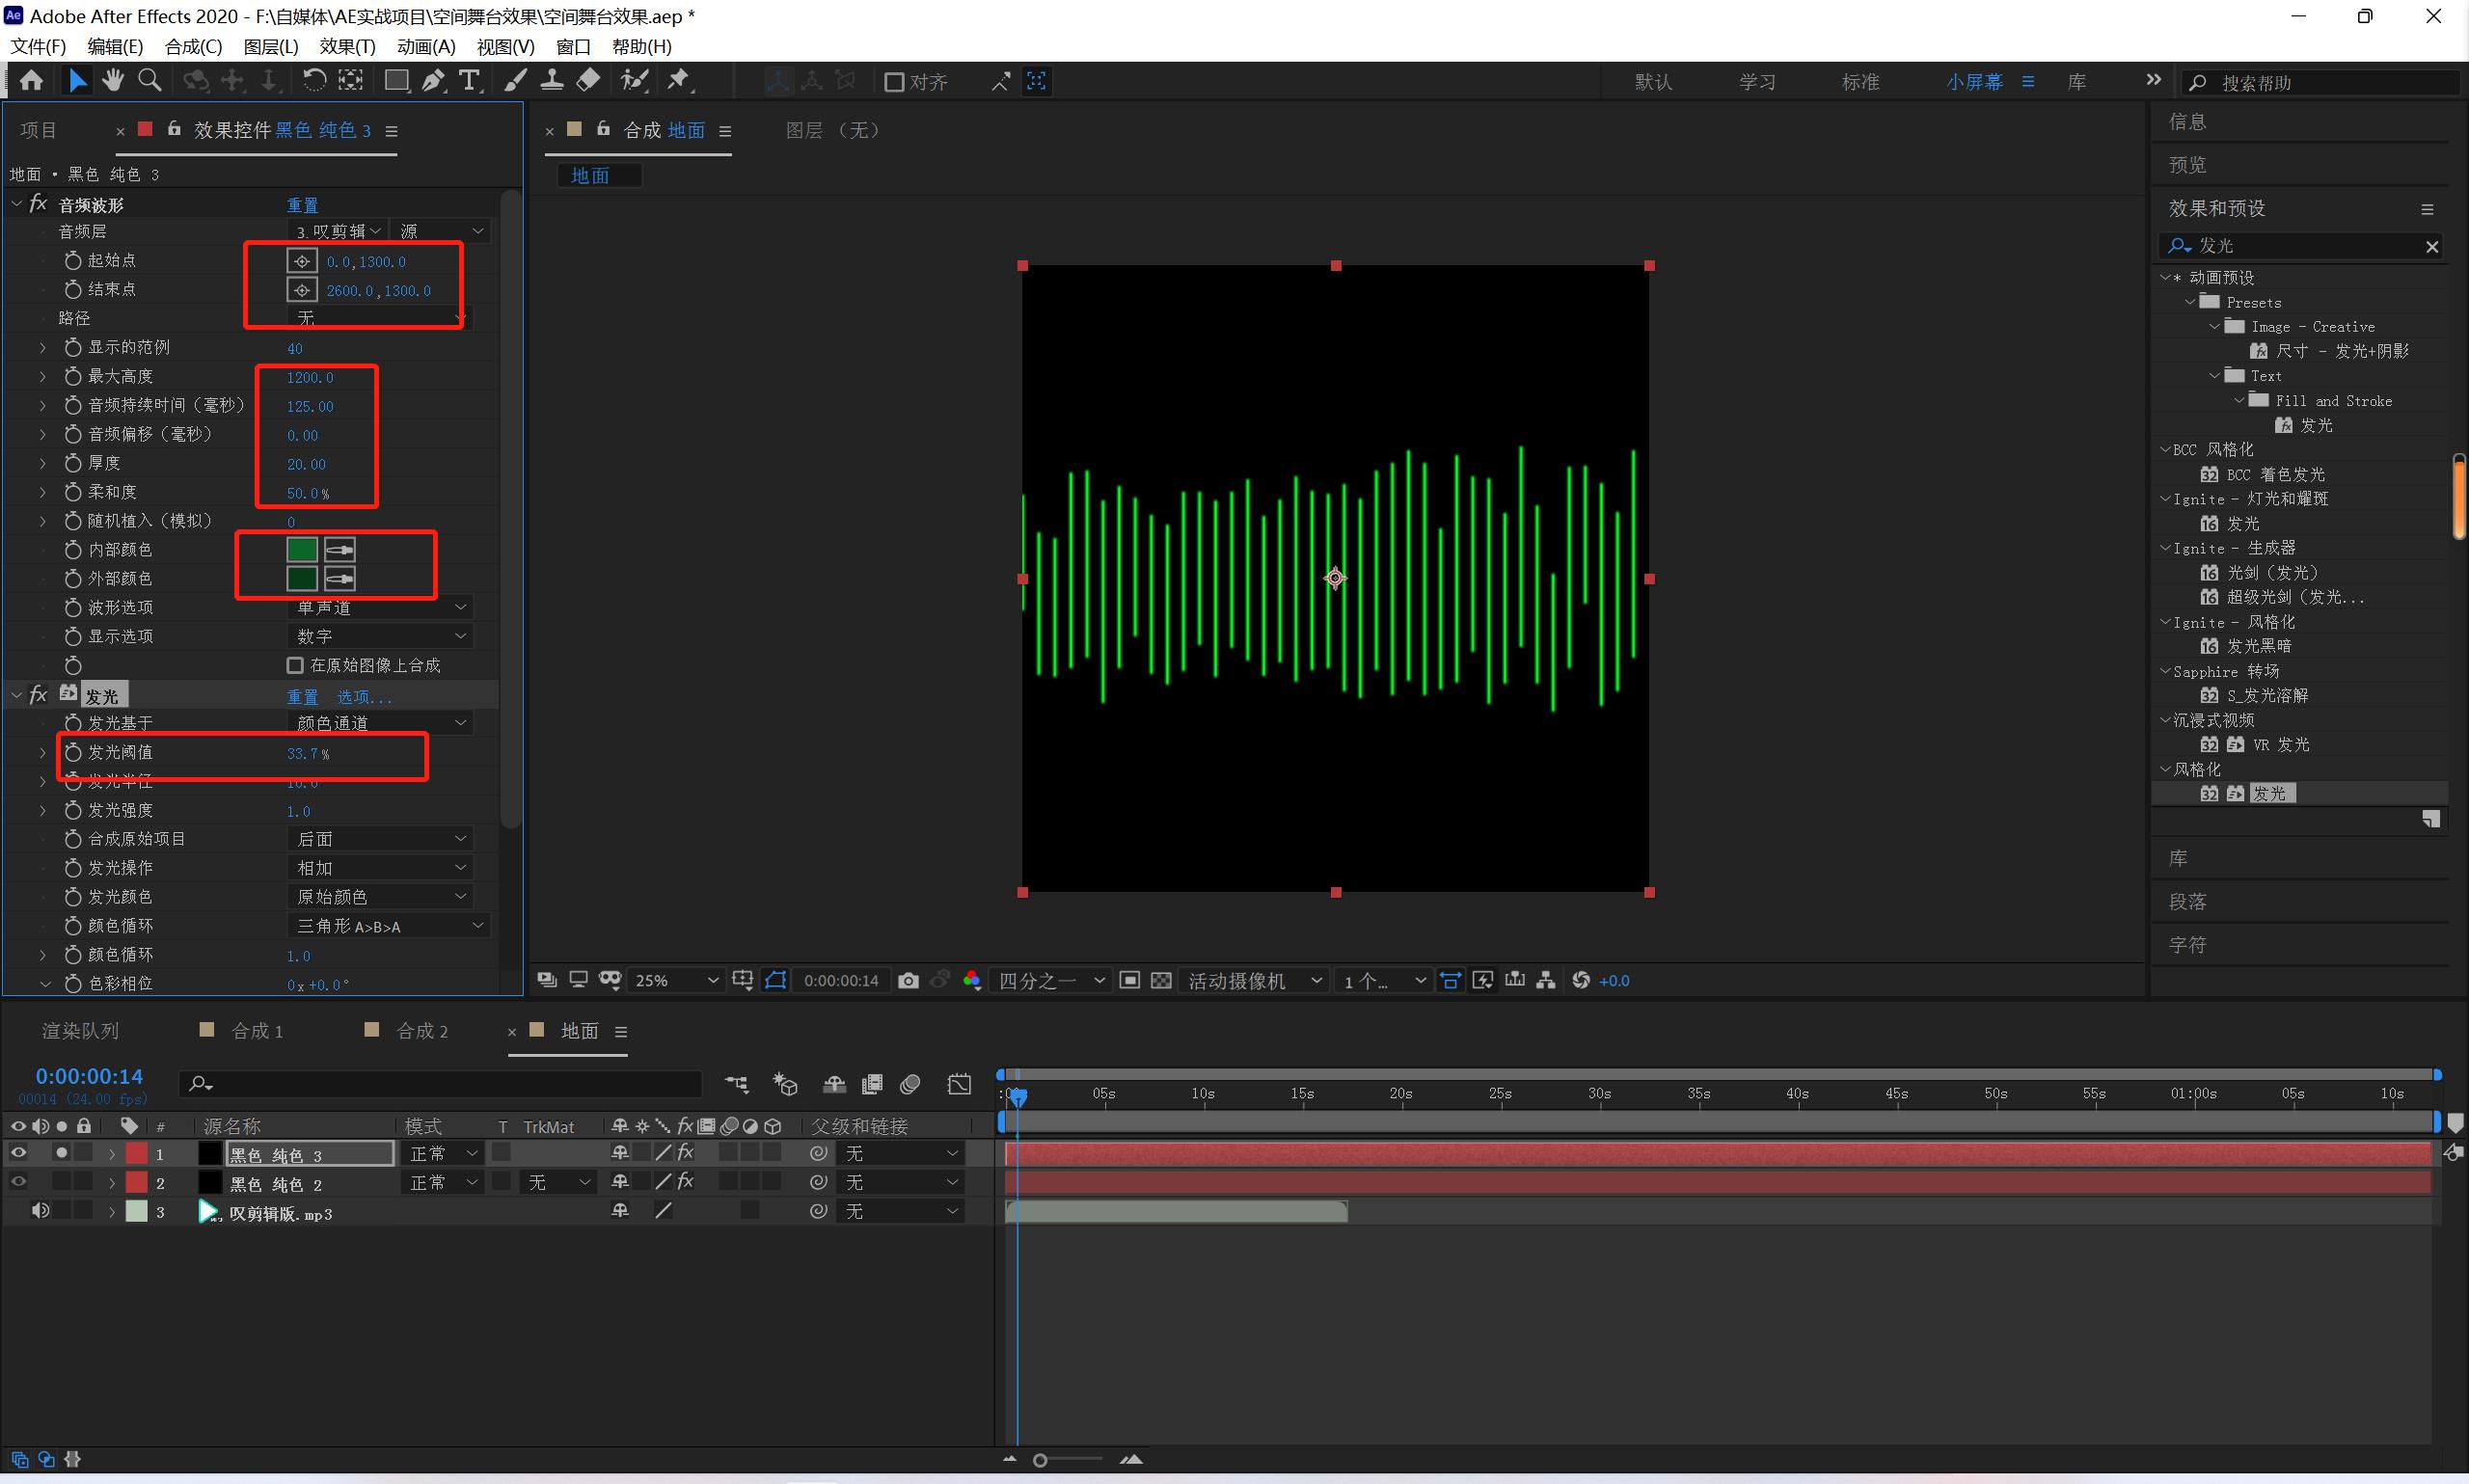Toggle the 对齐 snapping checkbox

[x=894, y=82]
